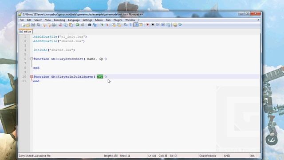
Task: Click the Print toolbar icon
Action: (x=54, y=25)
